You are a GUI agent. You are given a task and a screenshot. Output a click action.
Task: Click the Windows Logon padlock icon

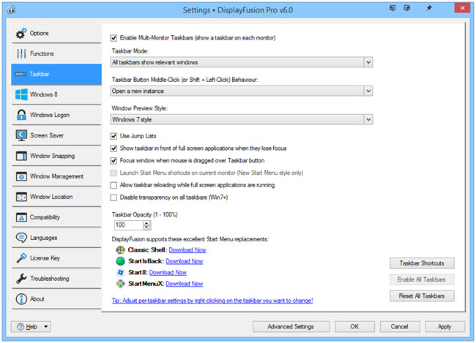tap(21, 115)
